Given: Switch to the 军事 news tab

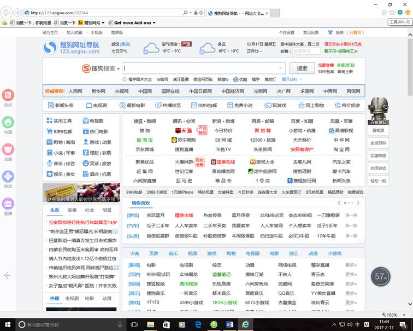Looking at the screenshot, I should (72, 210).
